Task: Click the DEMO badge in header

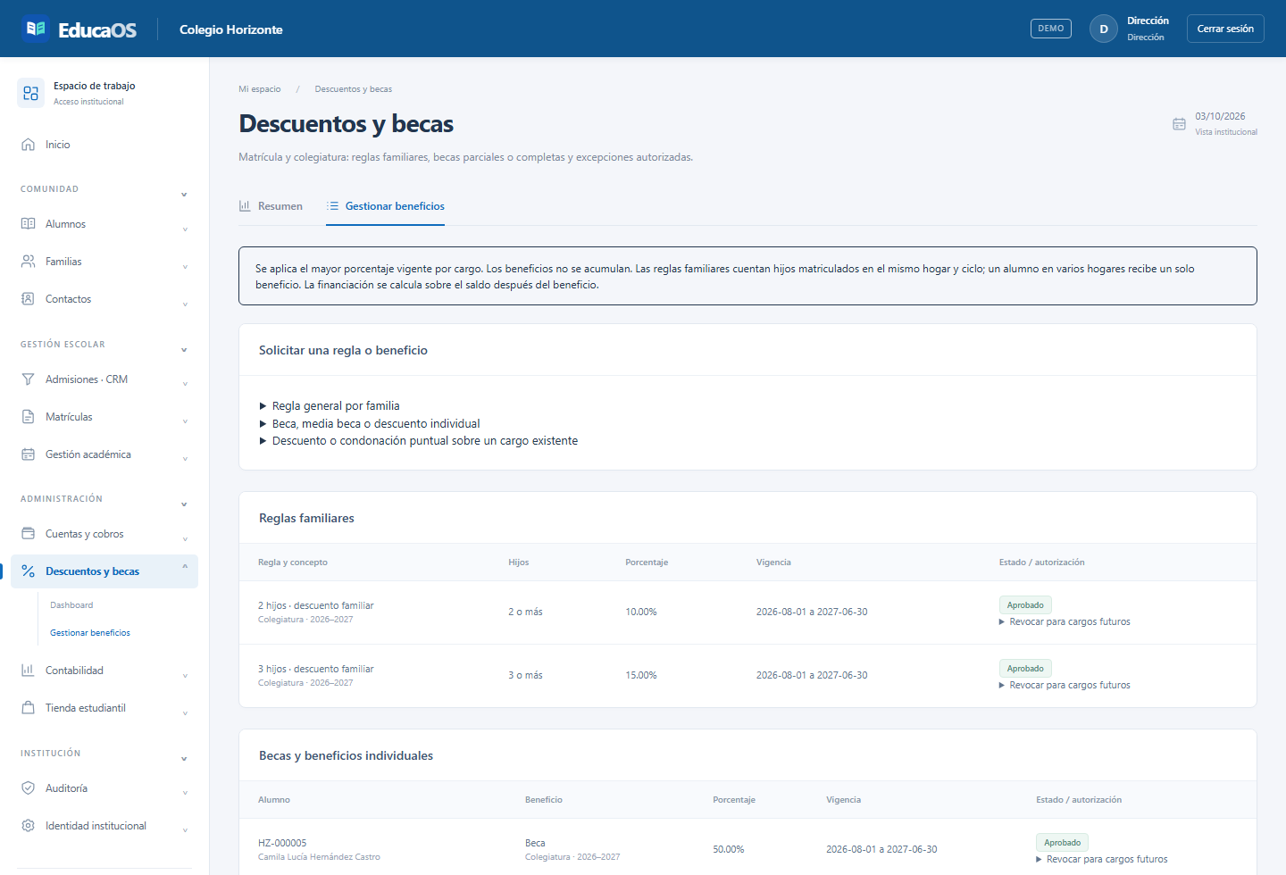Action: tap(1051, 29)
